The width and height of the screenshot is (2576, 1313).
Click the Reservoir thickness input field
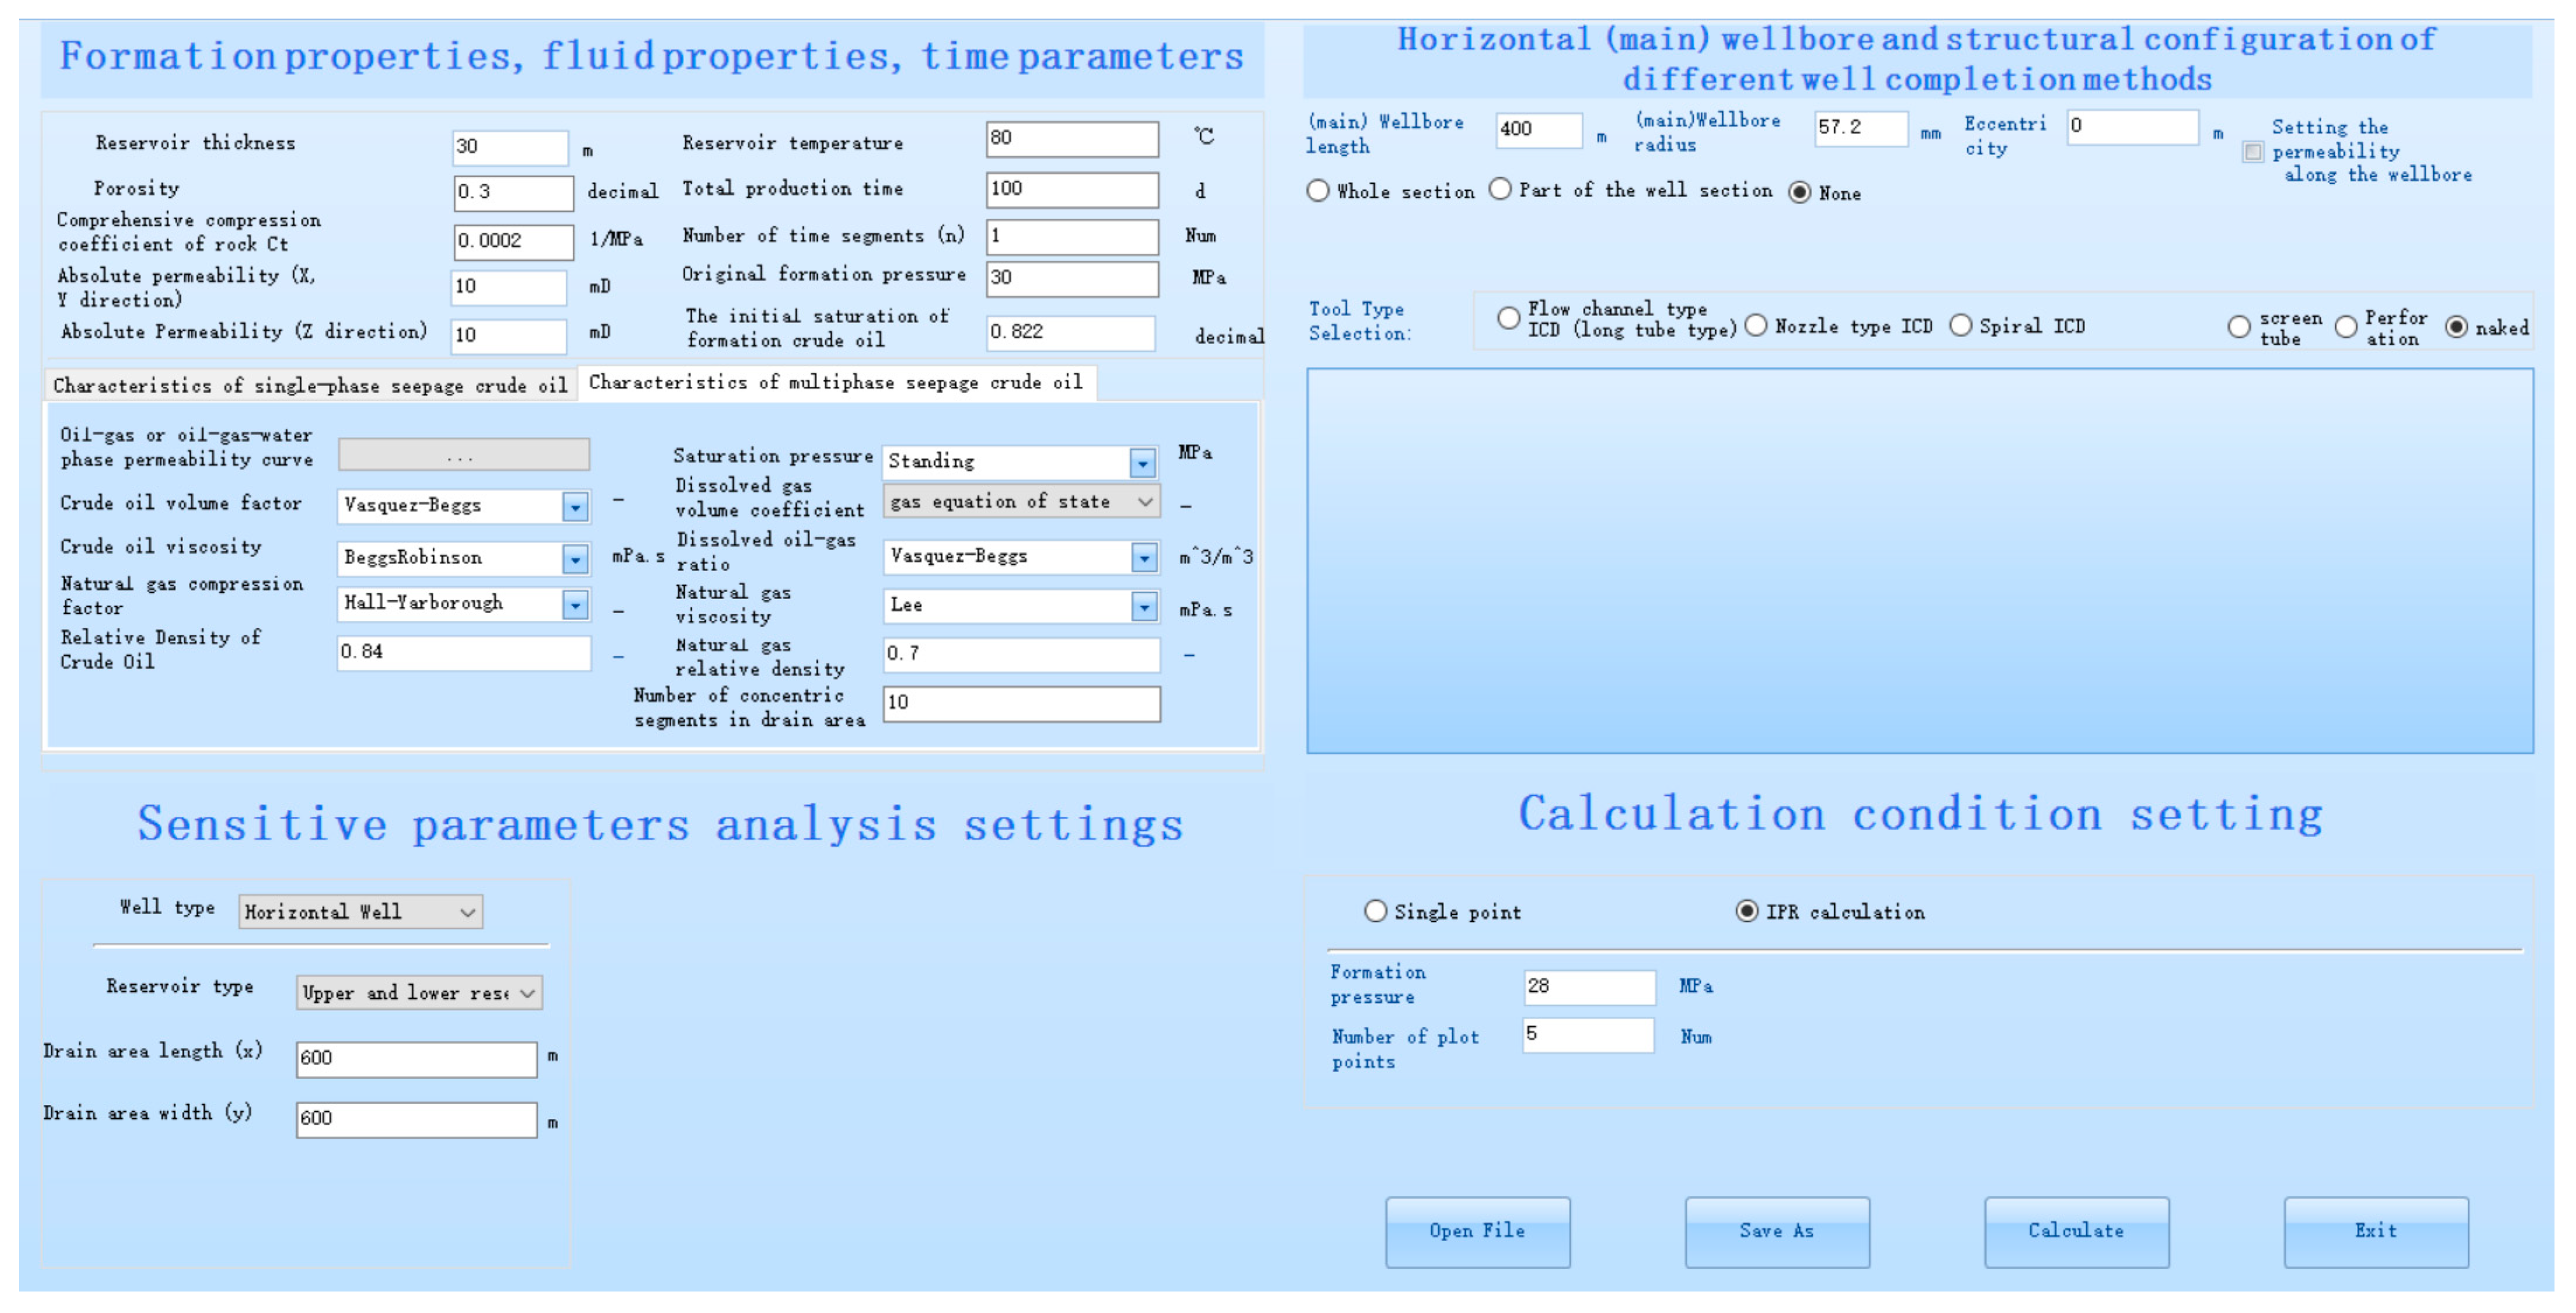point(509,147)
